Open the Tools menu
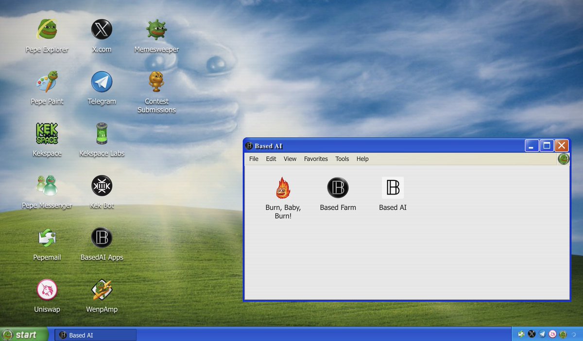The width and height of the screenshot is (583, 341). coord(342,159)
